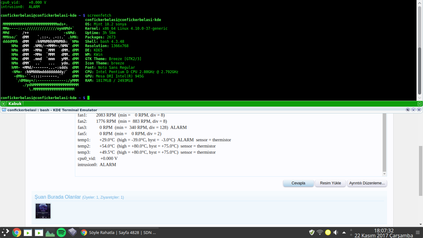
Task: Open the update shield tray icon
Action: coord(312,232)
